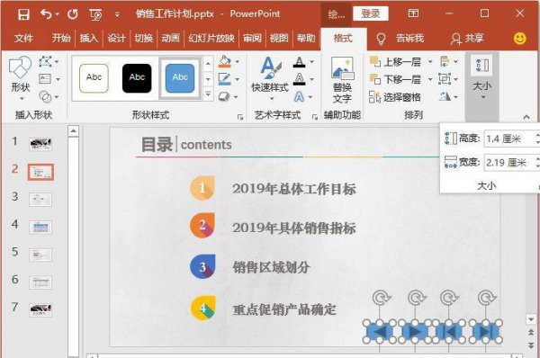
Task: Apply the blue filled Abc shape style
Action: [x=179, y=78]
